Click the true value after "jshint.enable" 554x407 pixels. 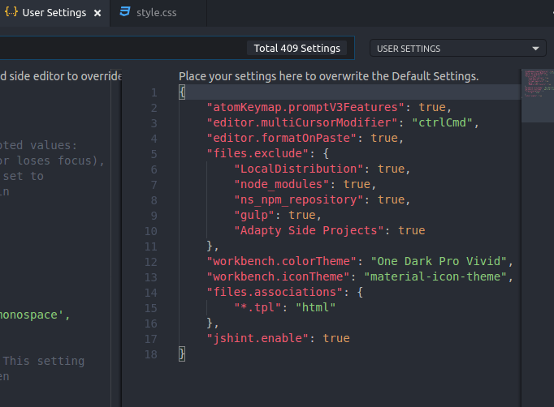(x=336, y=338)
